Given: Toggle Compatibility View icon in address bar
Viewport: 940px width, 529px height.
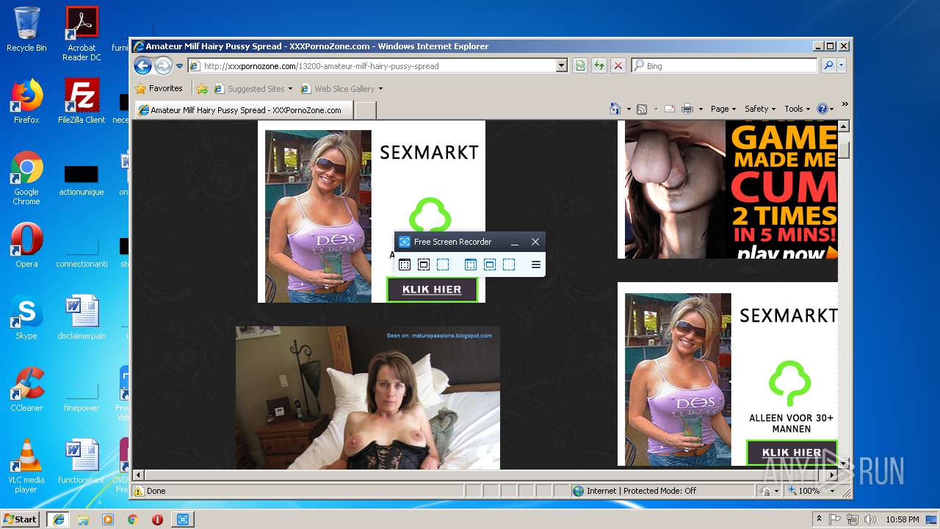Looking at the screenshot, I should pyautogui.click(x=580, y=66).
